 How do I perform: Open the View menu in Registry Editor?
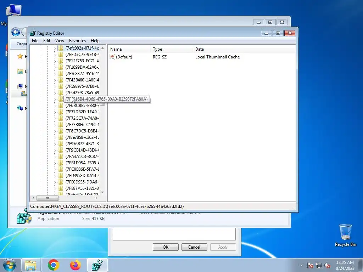[60, 41]
